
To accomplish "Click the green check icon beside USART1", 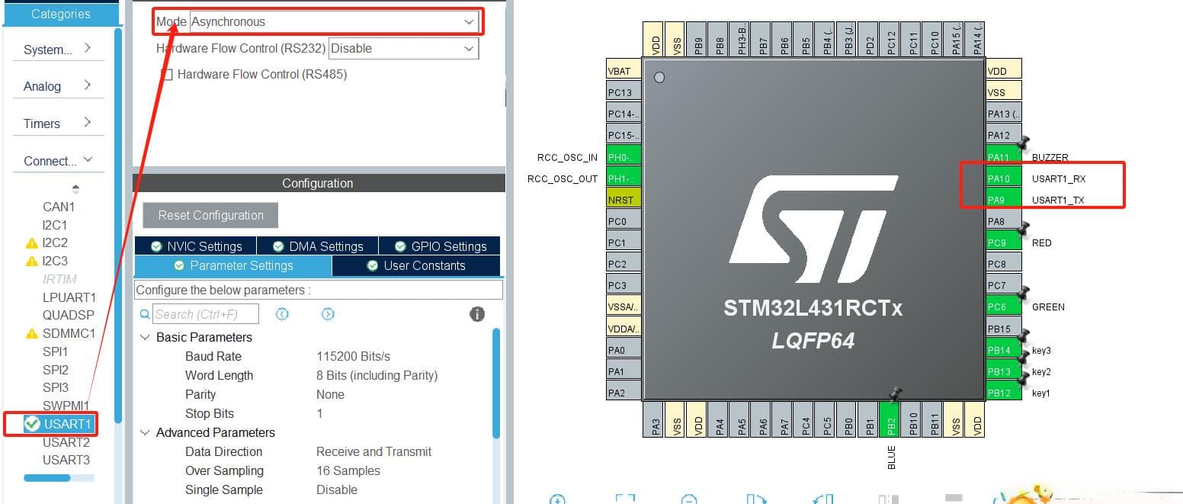I will pyautogui.click(x=32, y=424).
